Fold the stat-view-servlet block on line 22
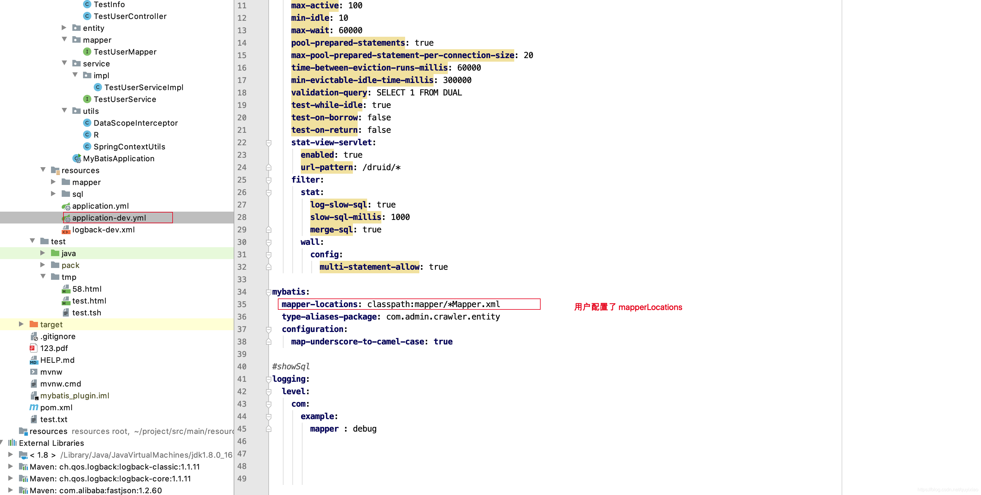Screen dimensions: 981x495 268,143
